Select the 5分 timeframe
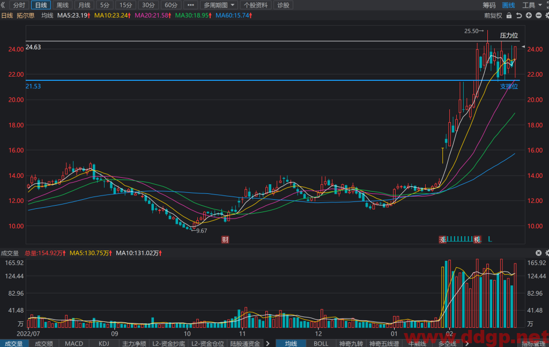 coord(105,5)
